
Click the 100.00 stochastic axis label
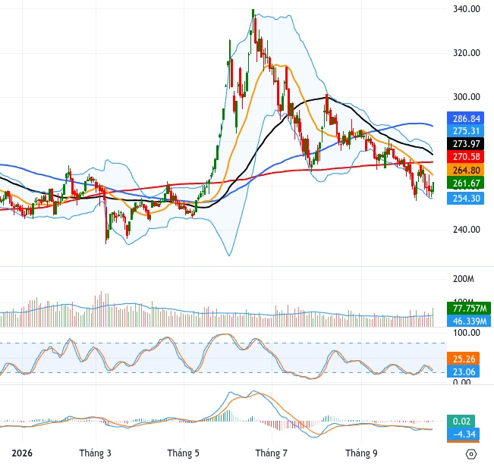click(467, 333)
